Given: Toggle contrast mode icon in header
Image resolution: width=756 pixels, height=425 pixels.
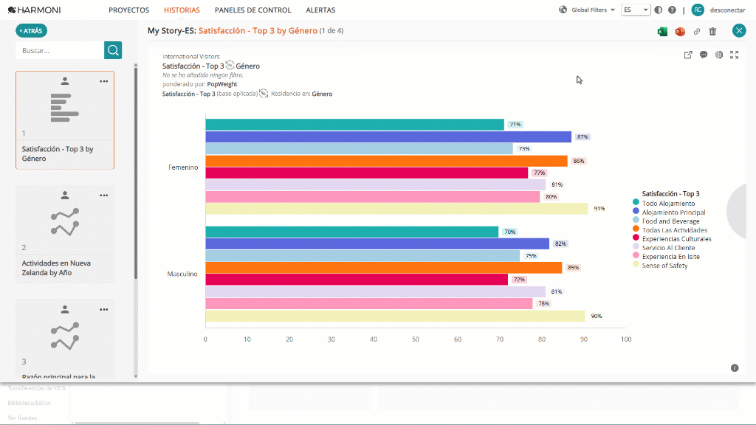Looking at the screenshot, I should pyautogui.click(x=658, y=10).
